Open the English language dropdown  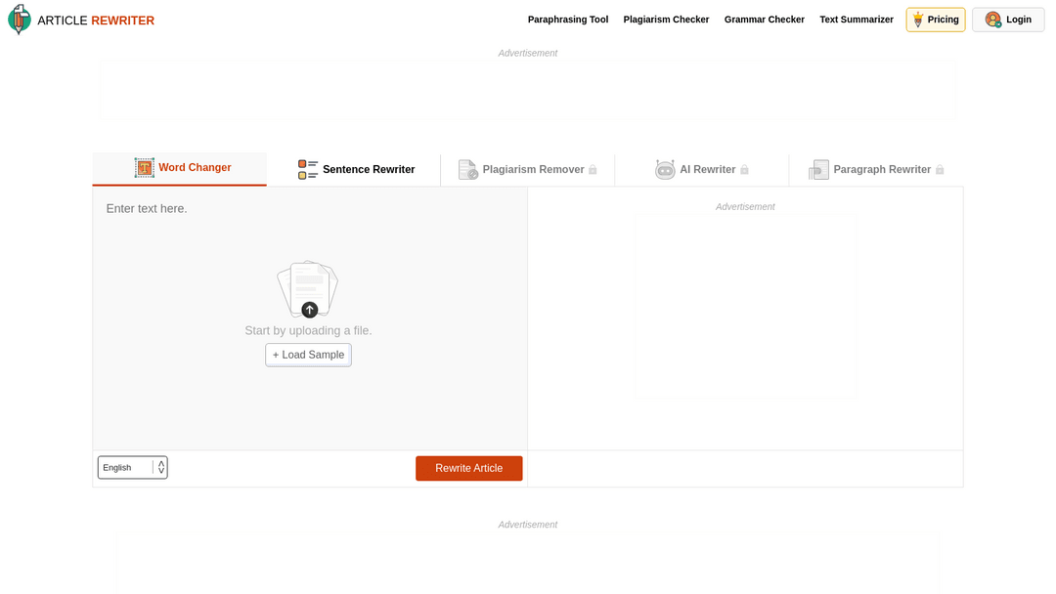coord(133,468)
